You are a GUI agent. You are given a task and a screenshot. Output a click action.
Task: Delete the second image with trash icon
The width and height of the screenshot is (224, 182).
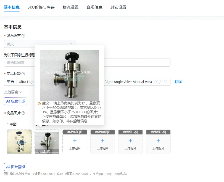coord(49,151)
